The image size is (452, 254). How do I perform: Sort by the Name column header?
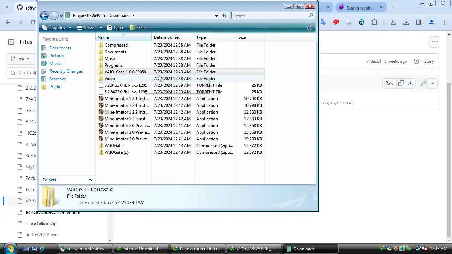(x=124, y=37)
